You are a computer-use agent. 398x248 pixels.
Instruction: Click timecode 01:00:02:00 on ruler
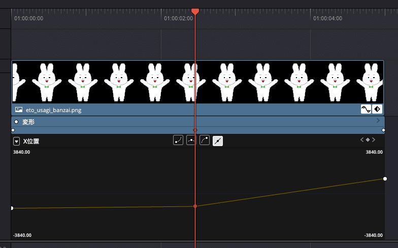point(179,18)
